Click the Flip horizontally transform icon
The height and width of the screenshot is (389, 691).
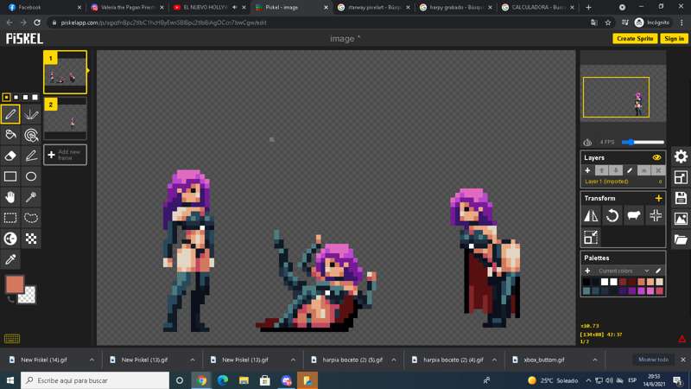tap(591, 215)
